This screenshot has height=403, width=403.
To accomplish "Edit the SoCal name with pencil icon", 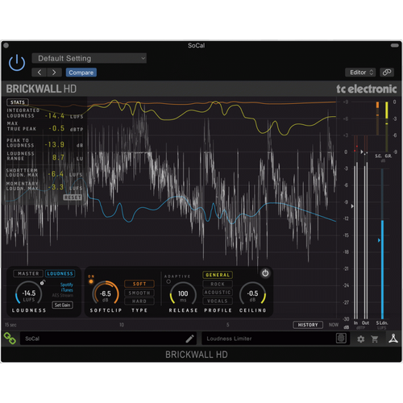I will [x=189, y=339].
